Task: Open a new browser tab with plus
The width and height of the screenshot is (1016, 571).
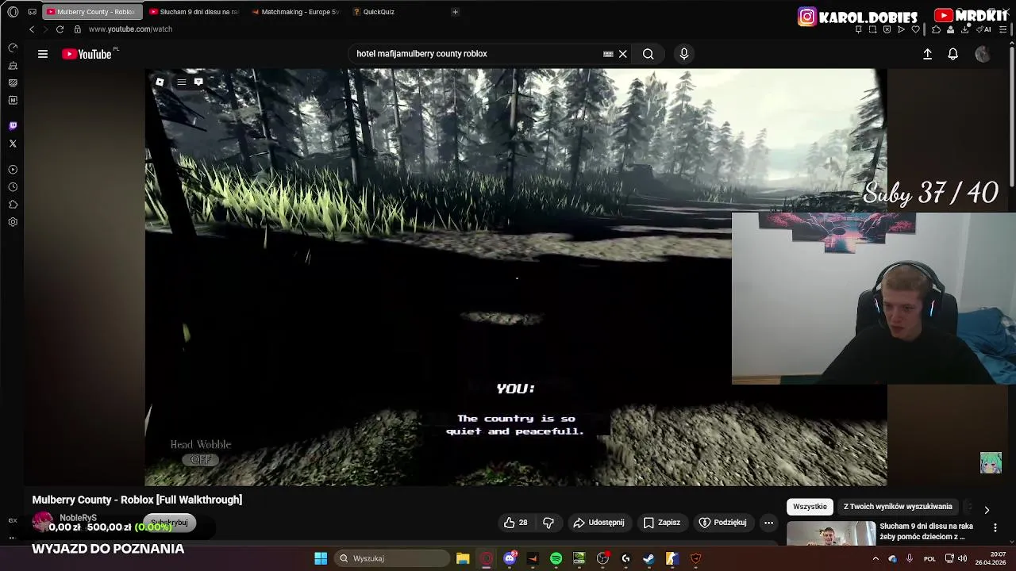Action: pos(455,12)
